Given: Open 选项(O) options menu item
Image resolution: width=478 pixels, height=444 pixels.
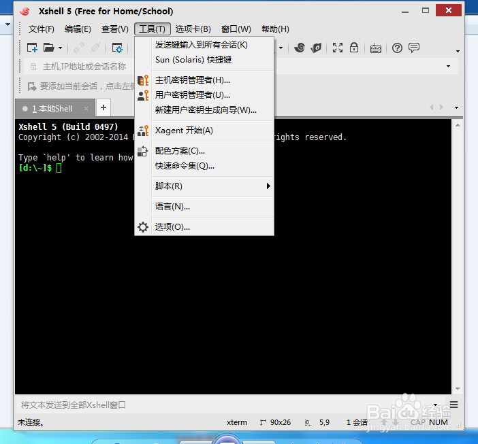Looking at the screenshot, I should (204, 227).
